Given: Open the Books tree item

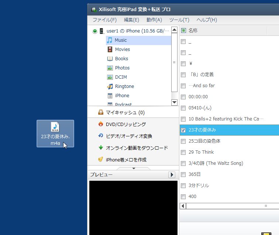Looking at the screenshot, I should (121, 59).
